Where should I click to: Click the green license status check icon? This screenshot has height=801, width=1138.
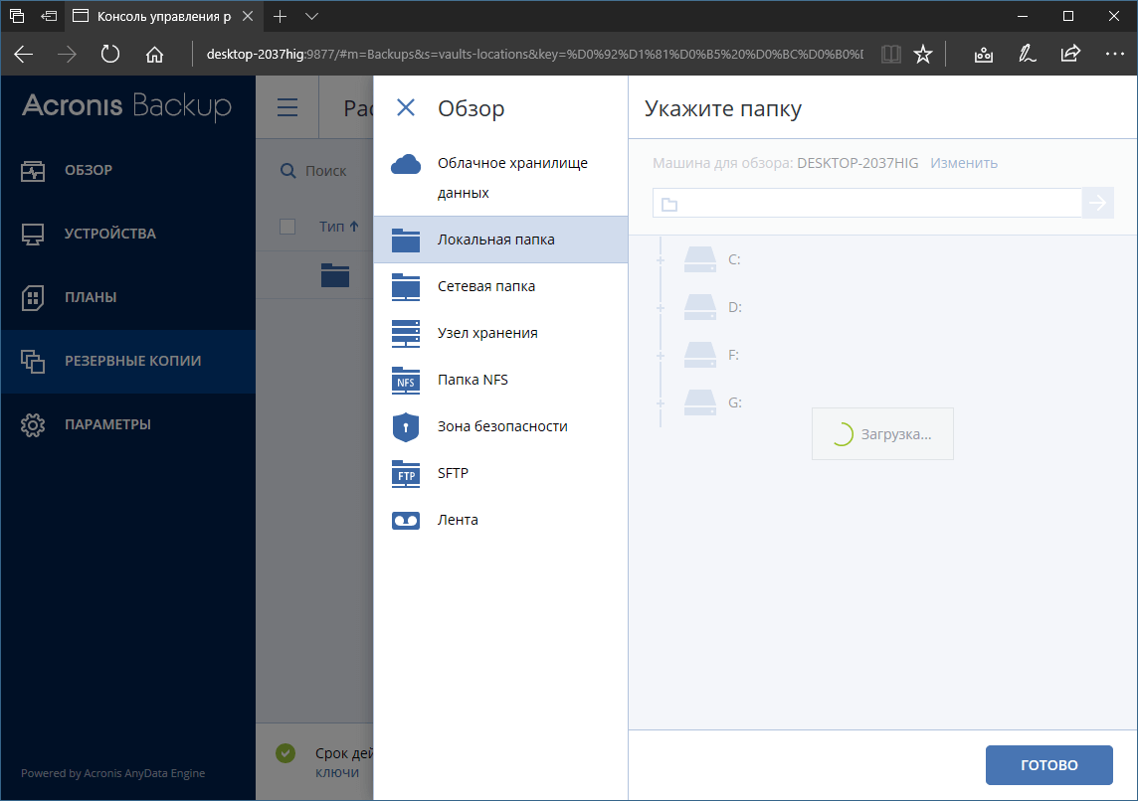coord(285,753)
